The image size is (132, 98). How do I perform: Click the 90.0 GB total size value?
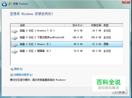pyautogui.click(x=78, y=44)
